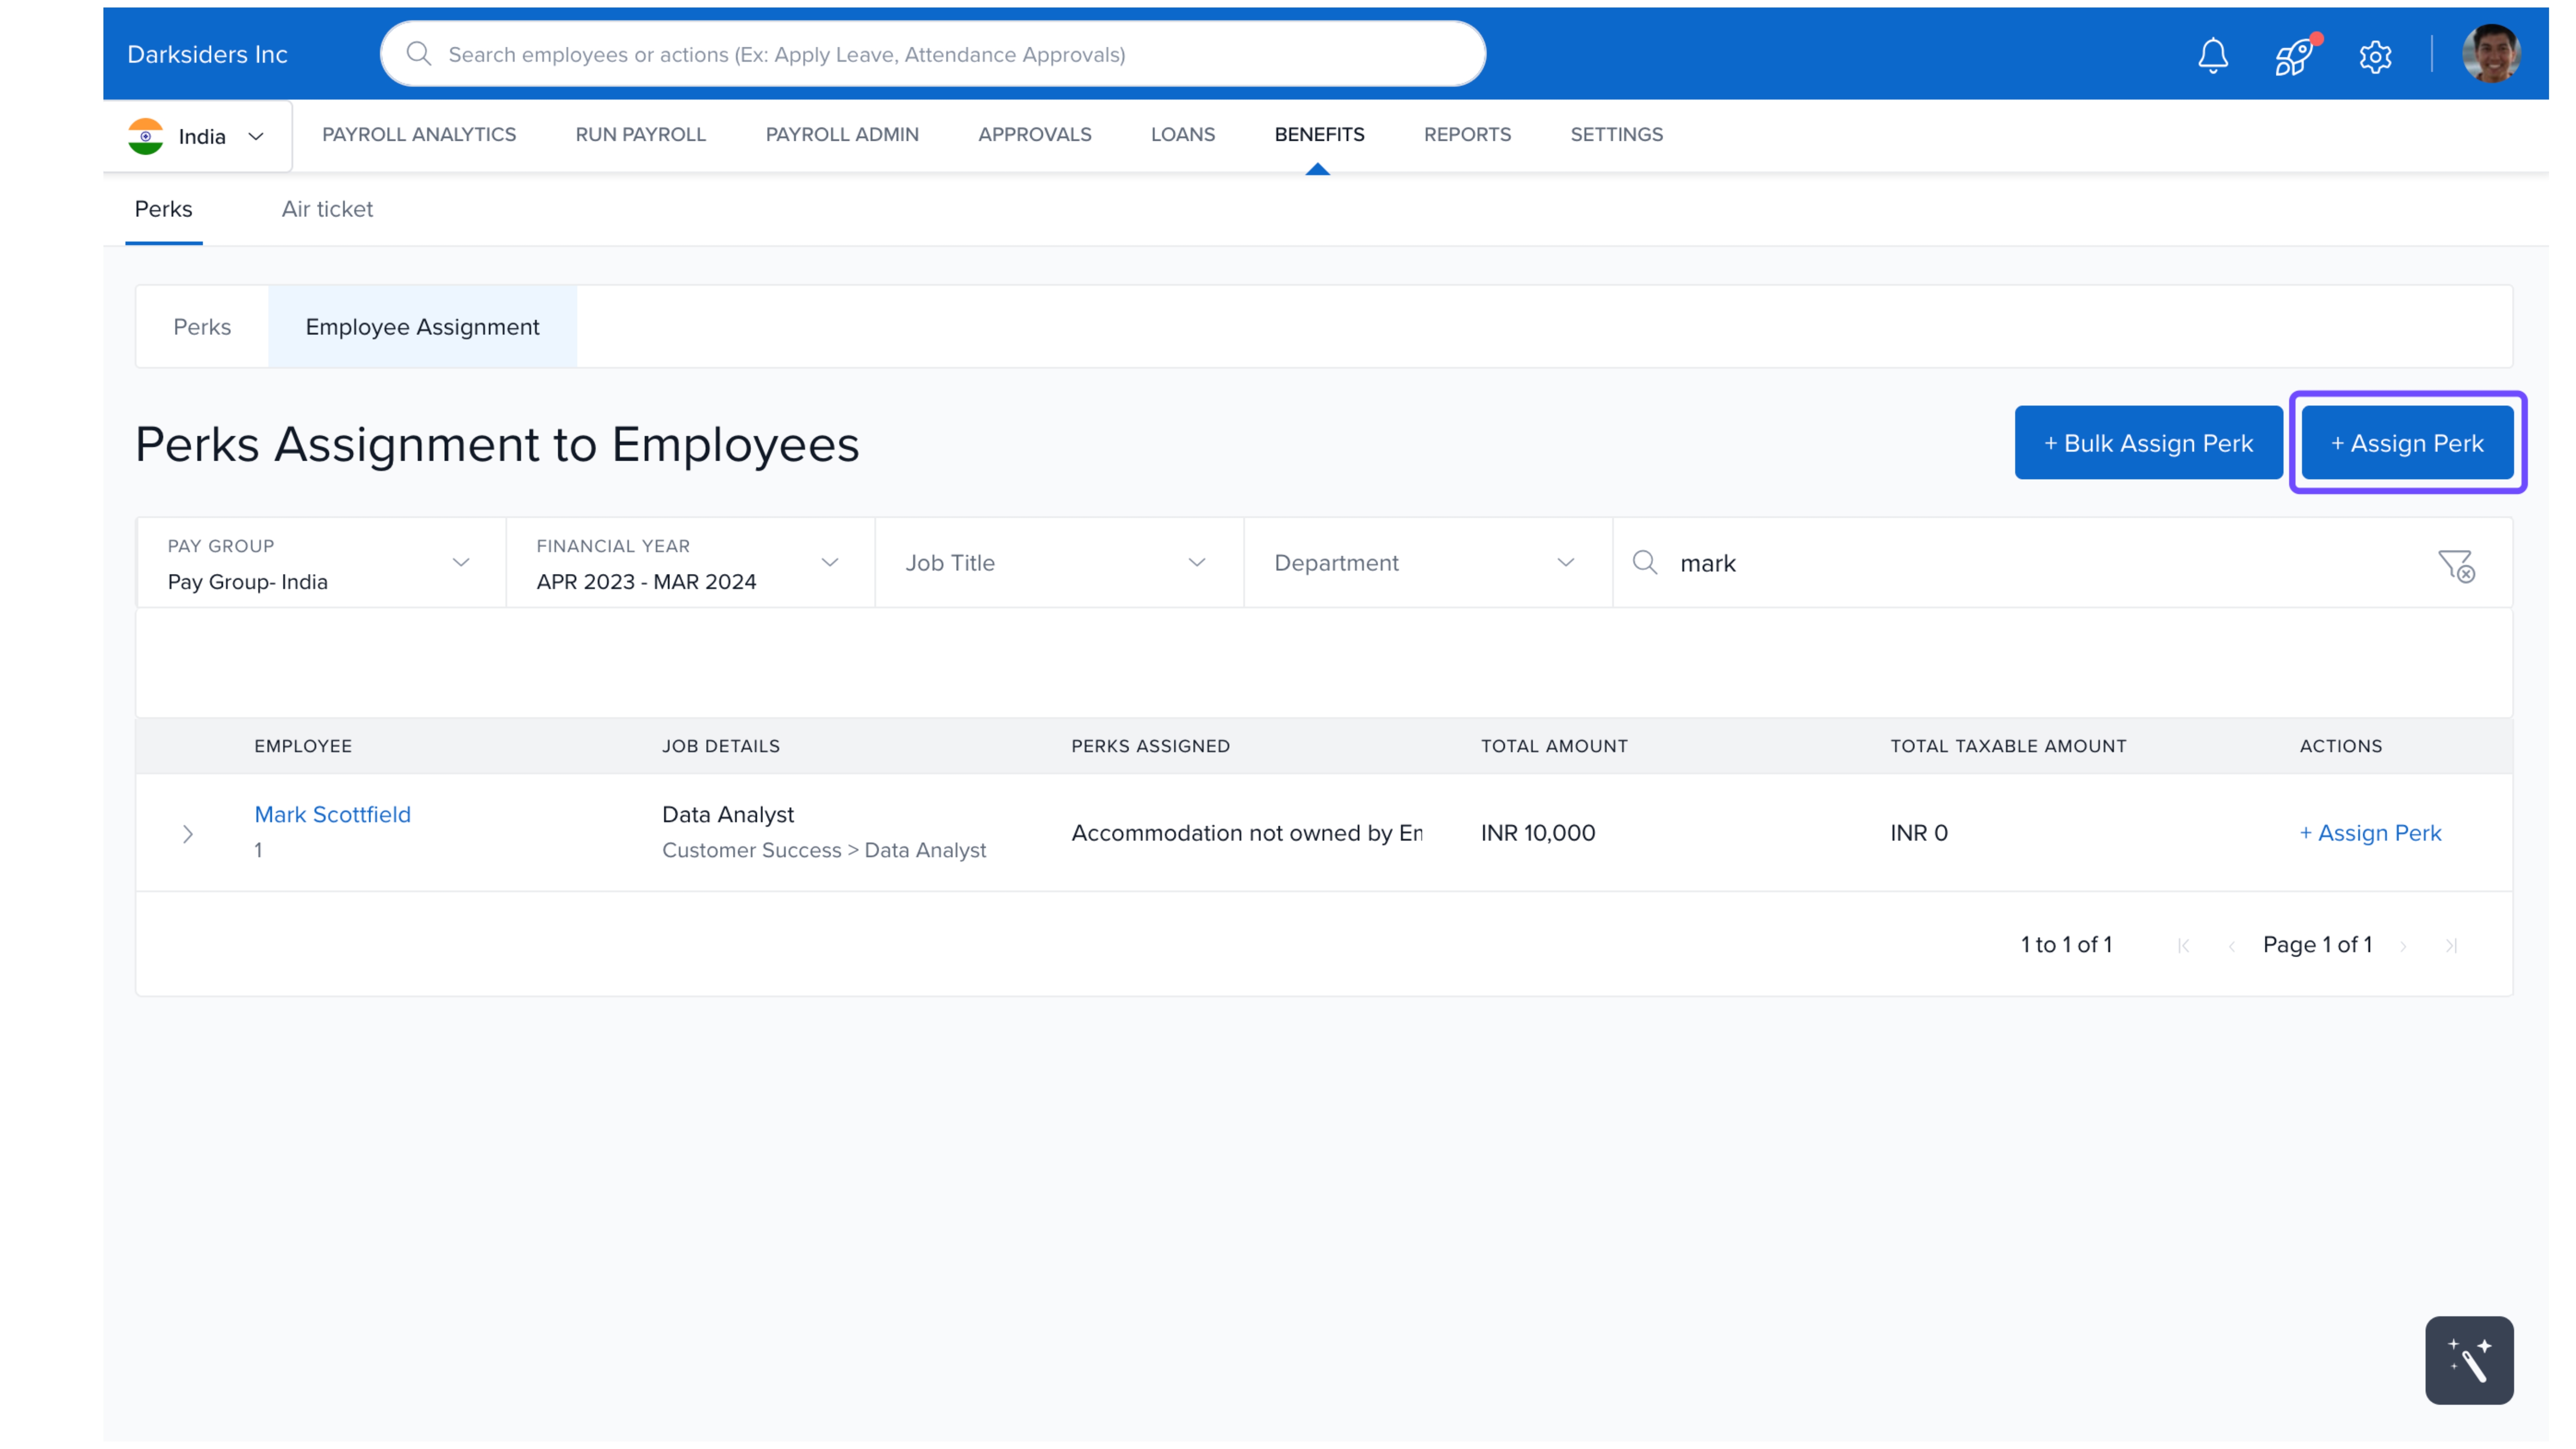Click the magnifier icon beside 'mark'
The image size is (2576, 1449).
tap(1645, 563)
